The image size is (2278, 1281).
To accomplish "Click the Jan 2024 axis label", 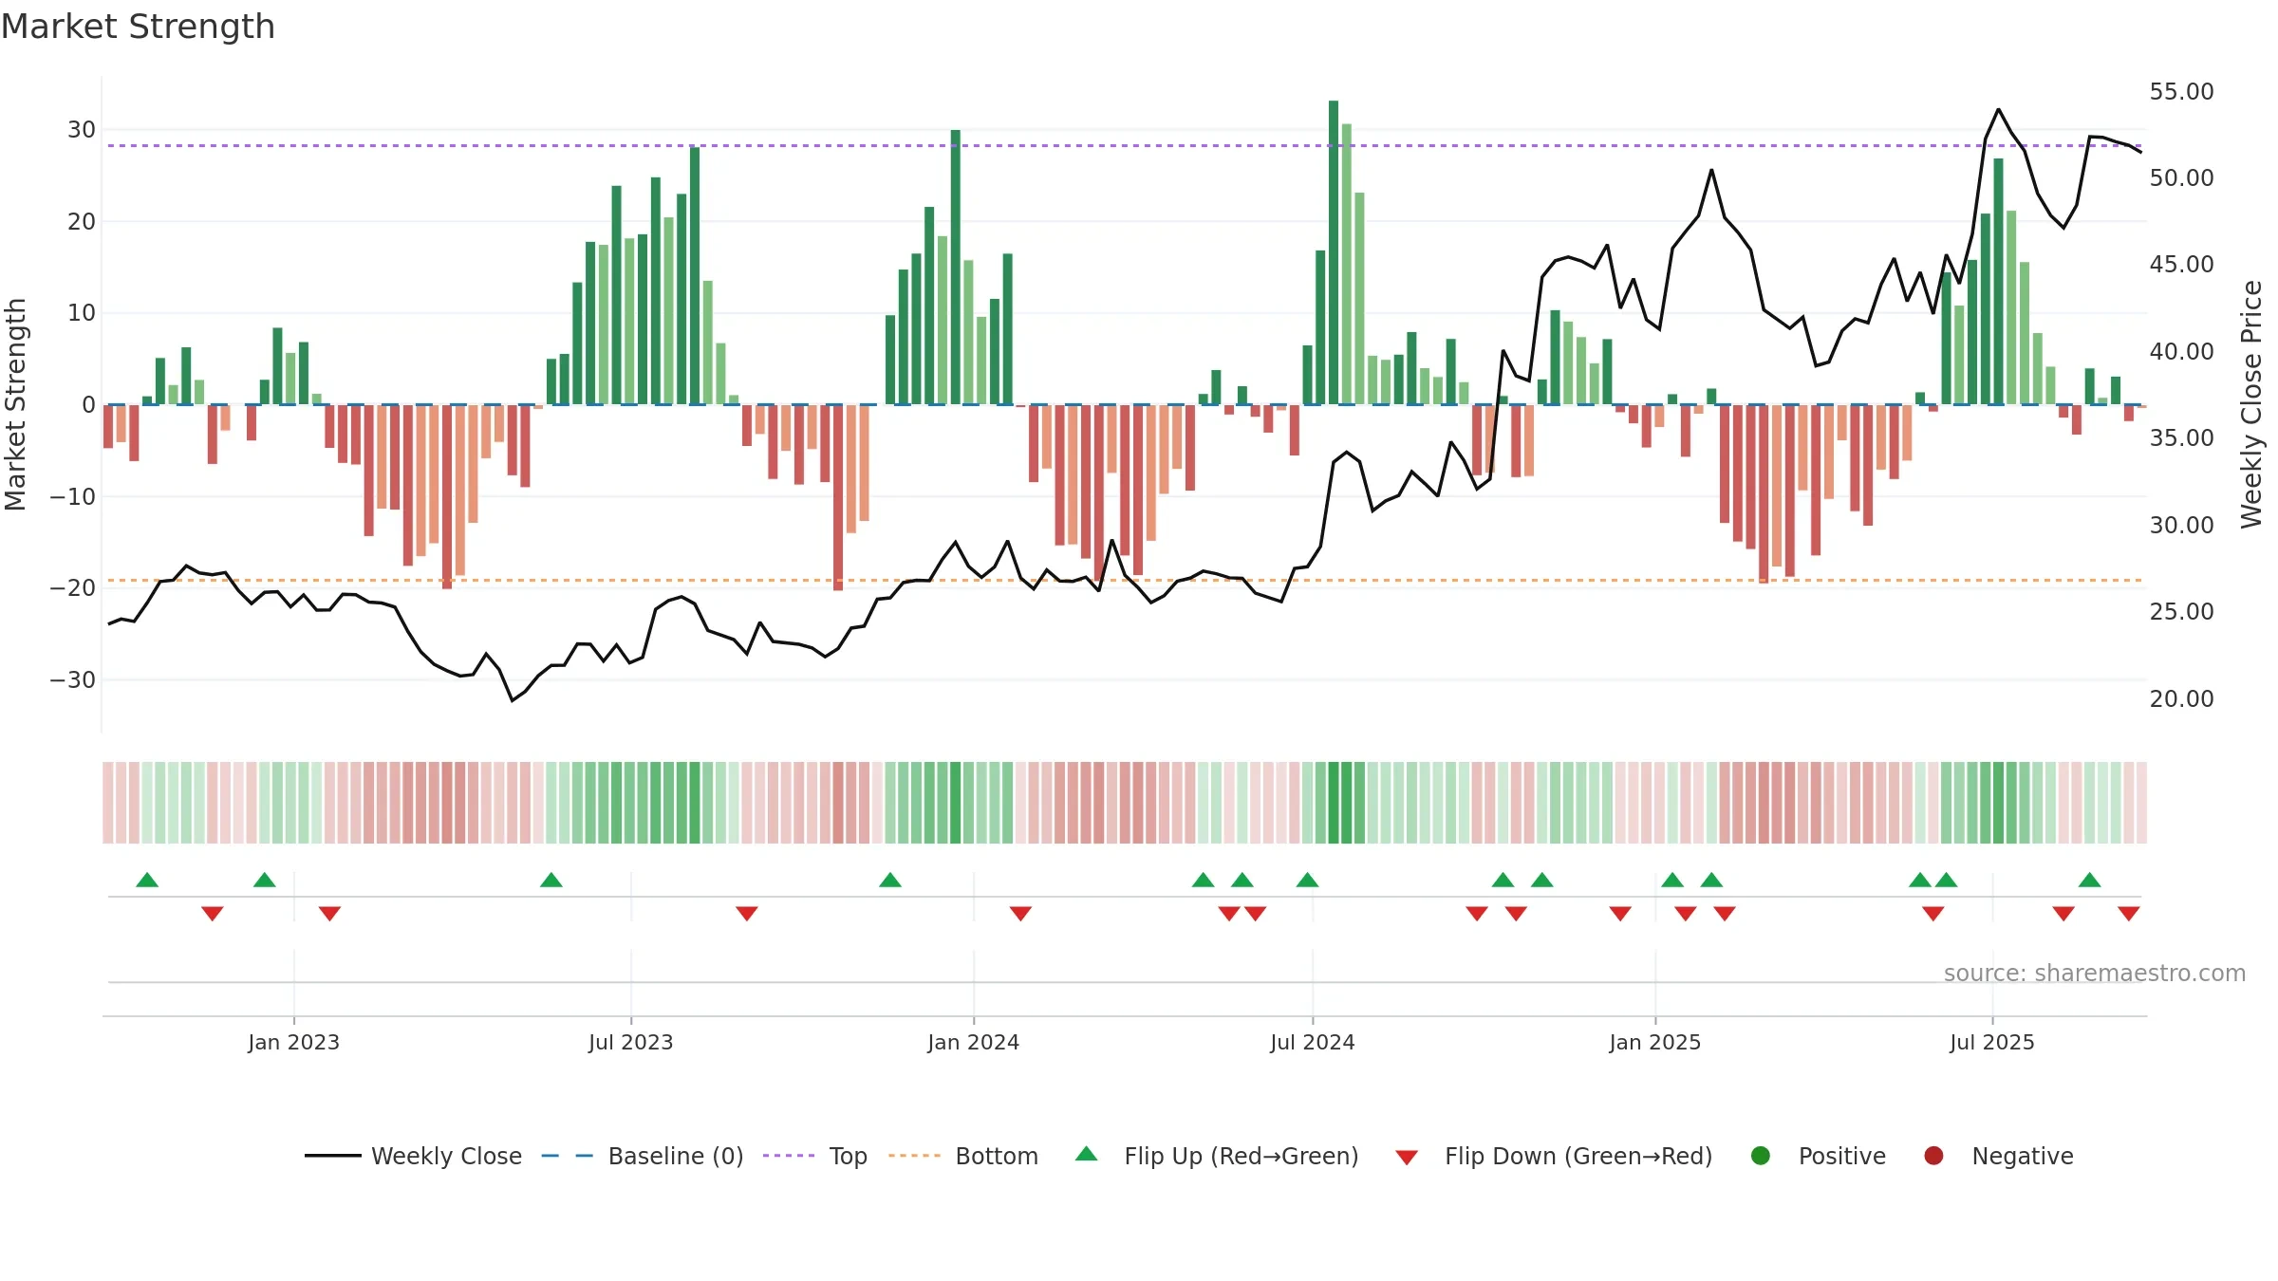I will pos(973,1042).
